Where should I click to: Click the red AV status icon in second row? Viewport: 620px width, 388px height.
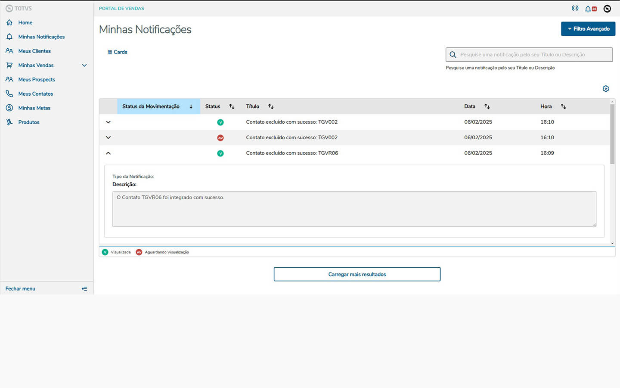(220, 138)
